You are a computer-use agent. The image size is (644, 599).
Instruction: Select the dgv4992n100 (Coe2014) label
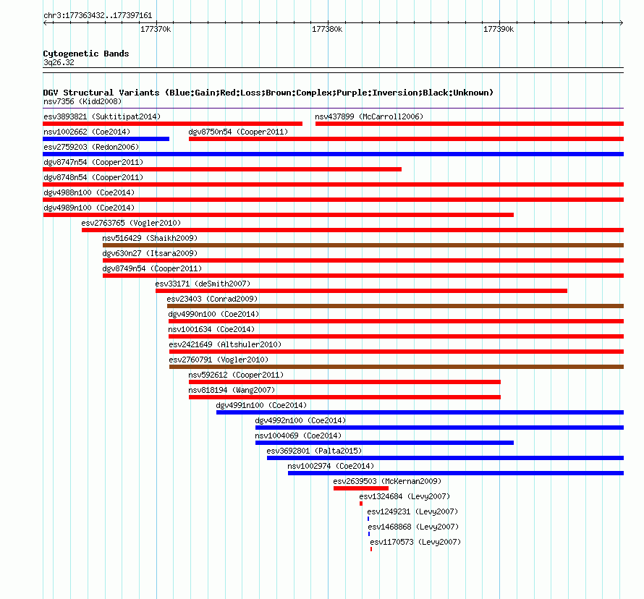(300, 420)
